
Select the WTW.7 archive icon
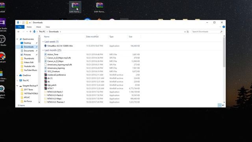point(46,88)
